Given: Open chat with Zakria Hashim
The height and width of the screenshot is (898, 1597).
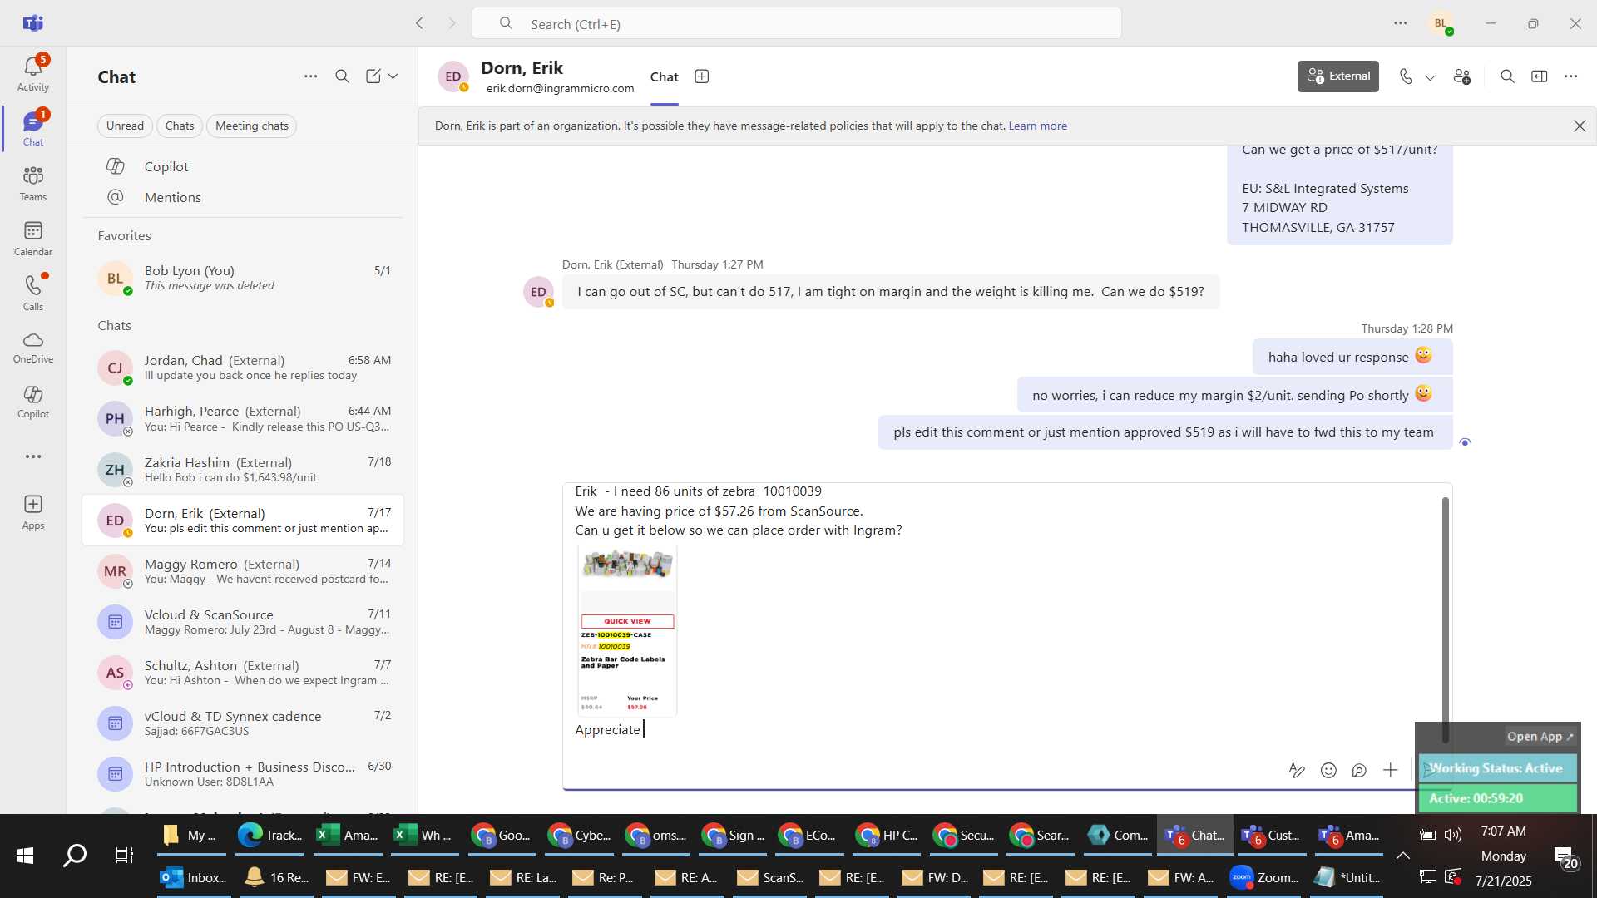Looking at the screenshot, I should [x=243, y=469].
